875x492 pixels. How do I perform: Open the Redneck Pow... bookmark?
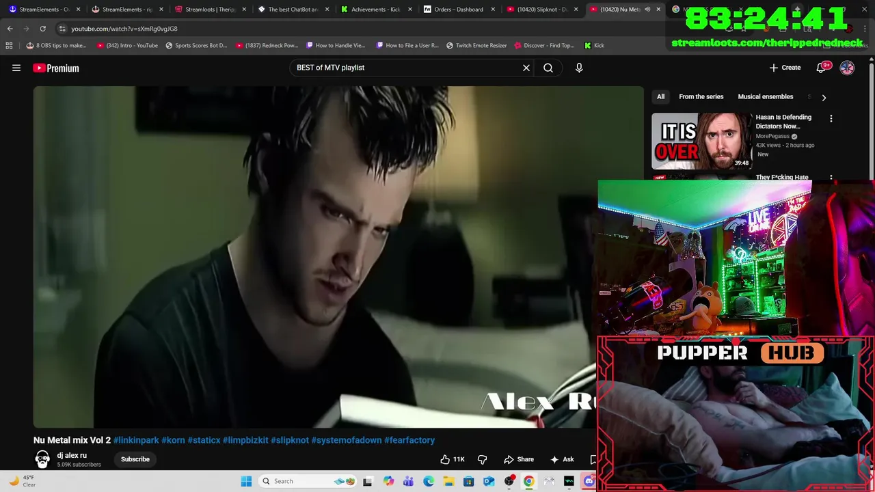point(267,45)
